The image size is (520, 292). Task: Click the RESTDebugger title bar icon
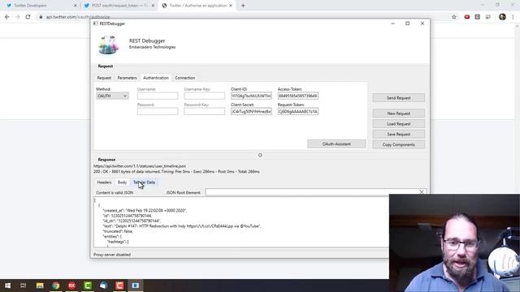click(96, 24)
